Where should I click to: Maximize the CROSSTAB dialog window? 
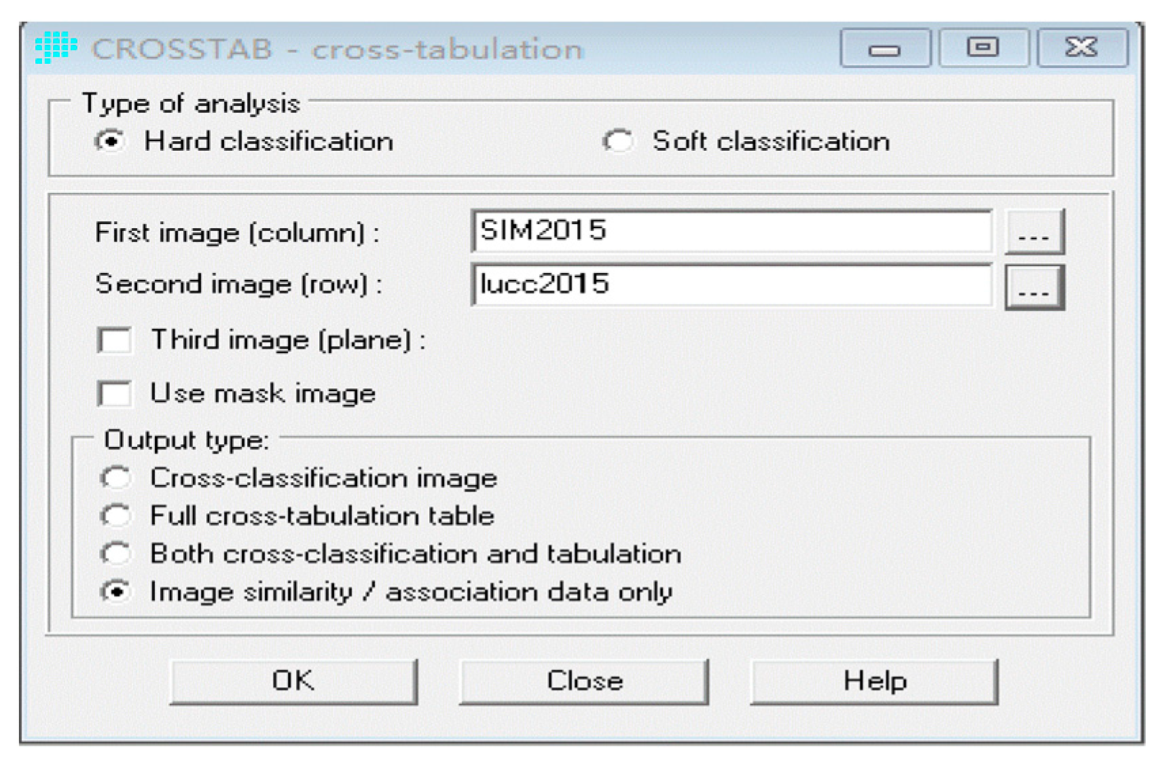click(983, 48)
